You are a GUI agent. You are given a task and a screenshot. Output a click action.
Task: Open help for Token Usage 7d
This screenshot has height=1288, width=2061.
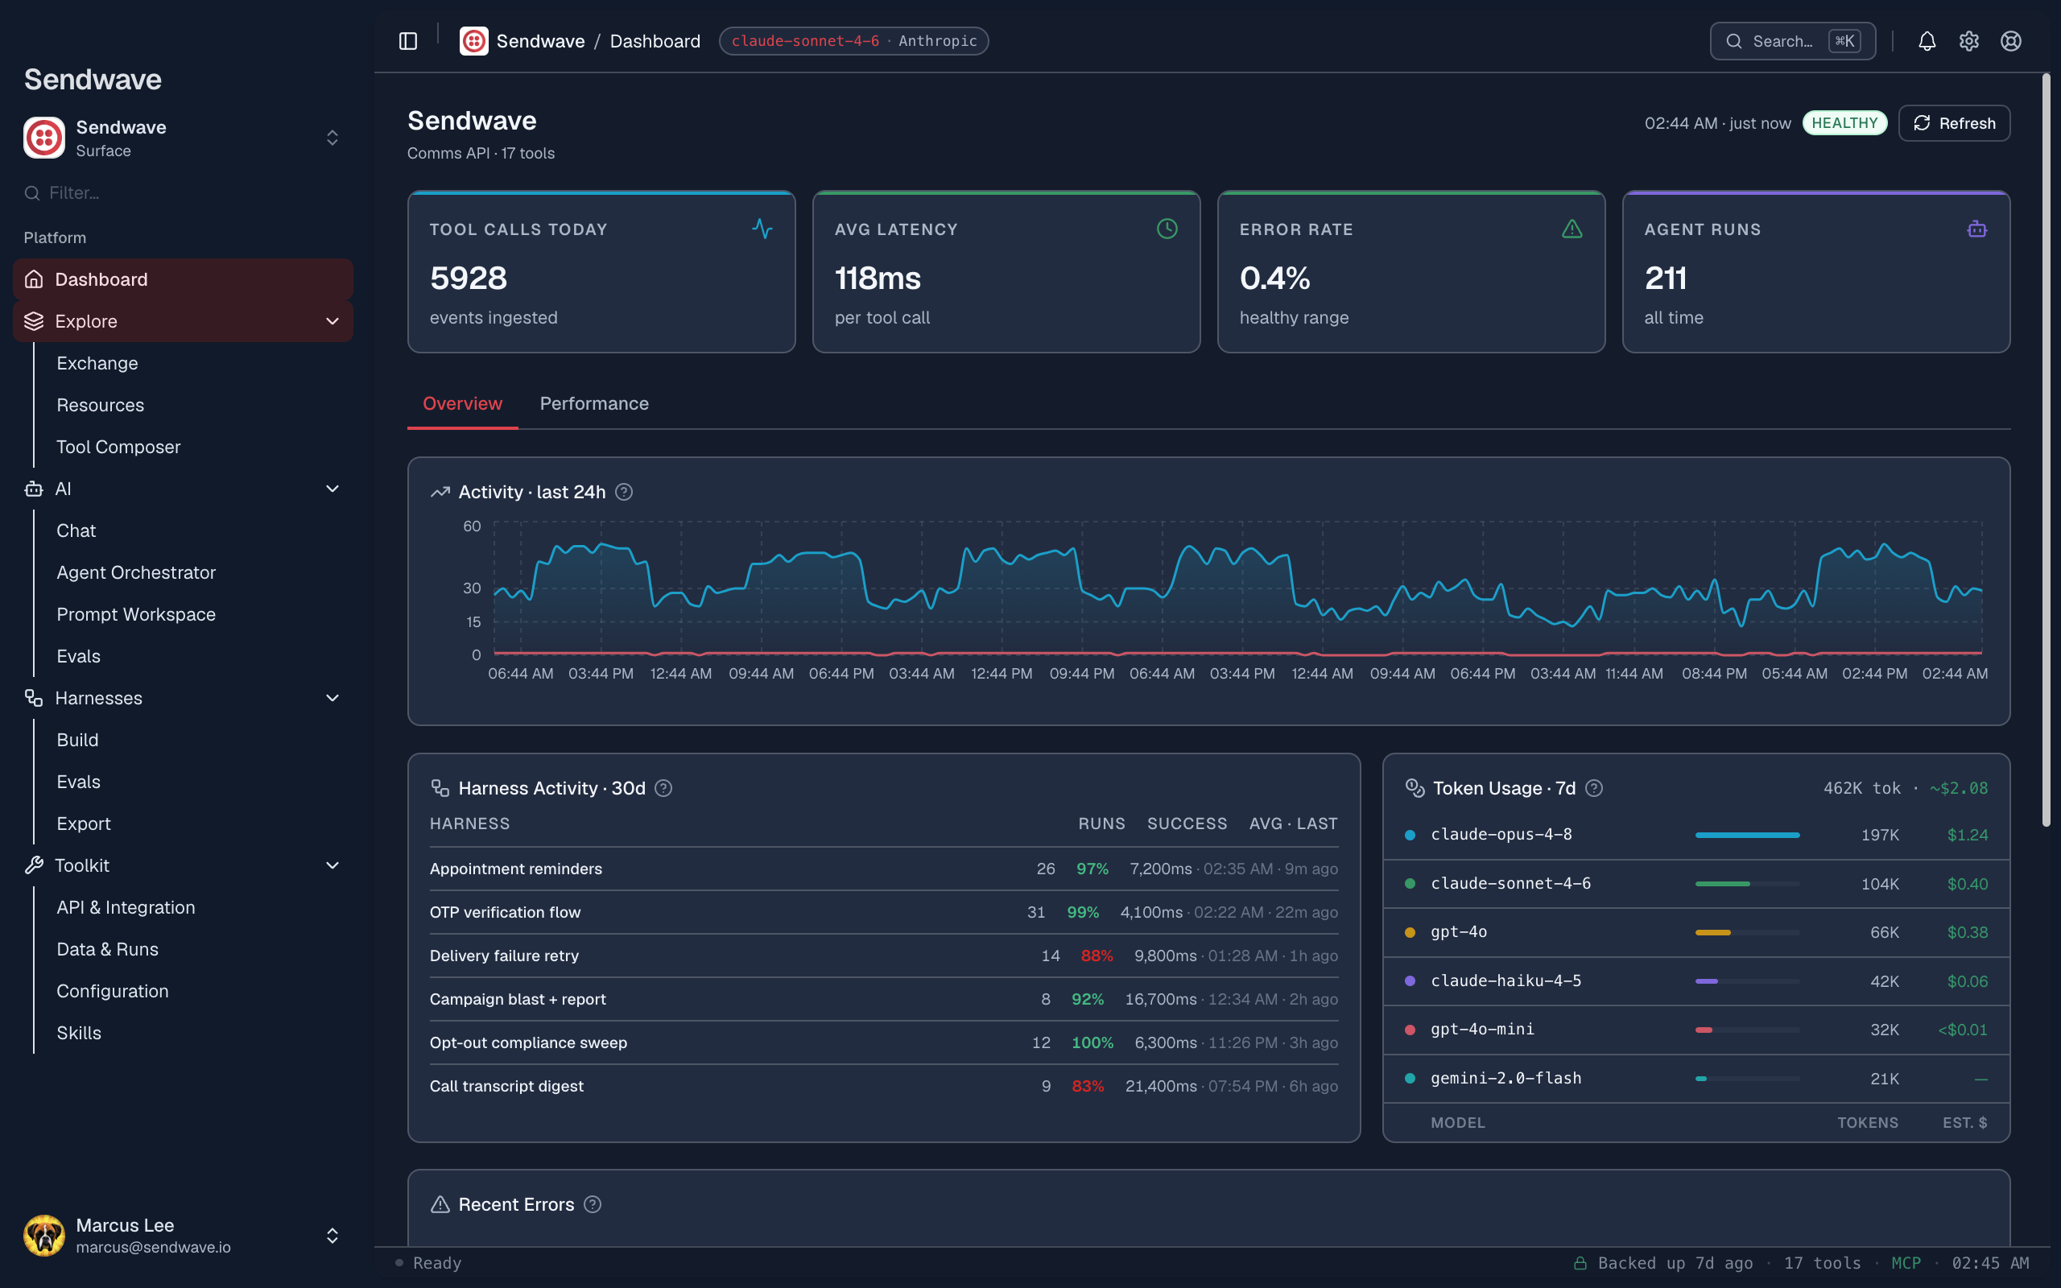pyautogui.click(x=1594, y=789)
